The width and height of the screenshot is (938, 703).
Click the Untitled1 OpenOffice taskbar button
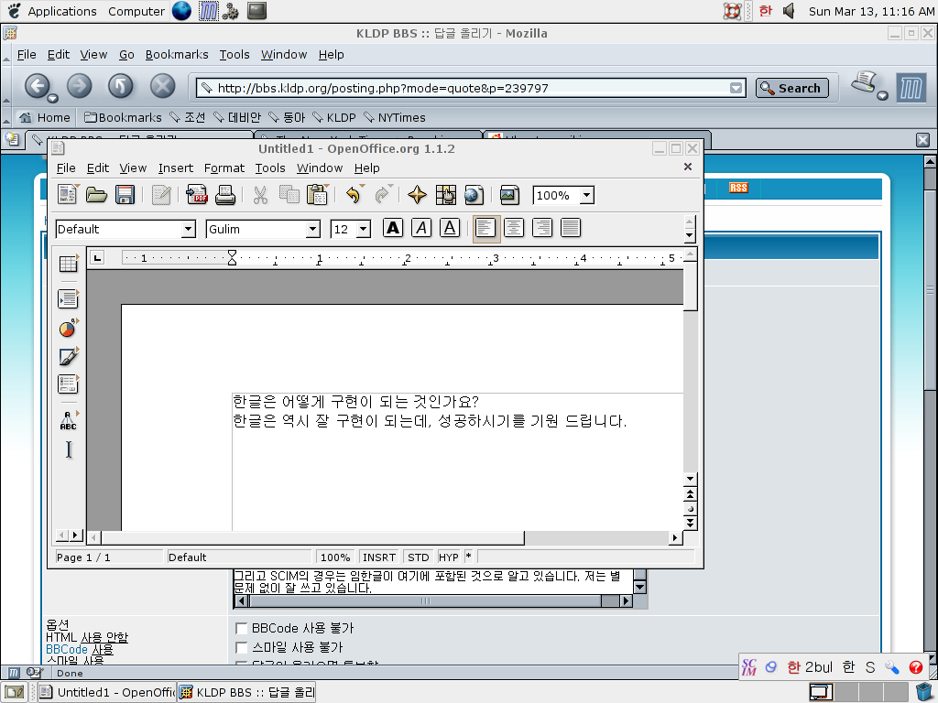coord(108,692)
